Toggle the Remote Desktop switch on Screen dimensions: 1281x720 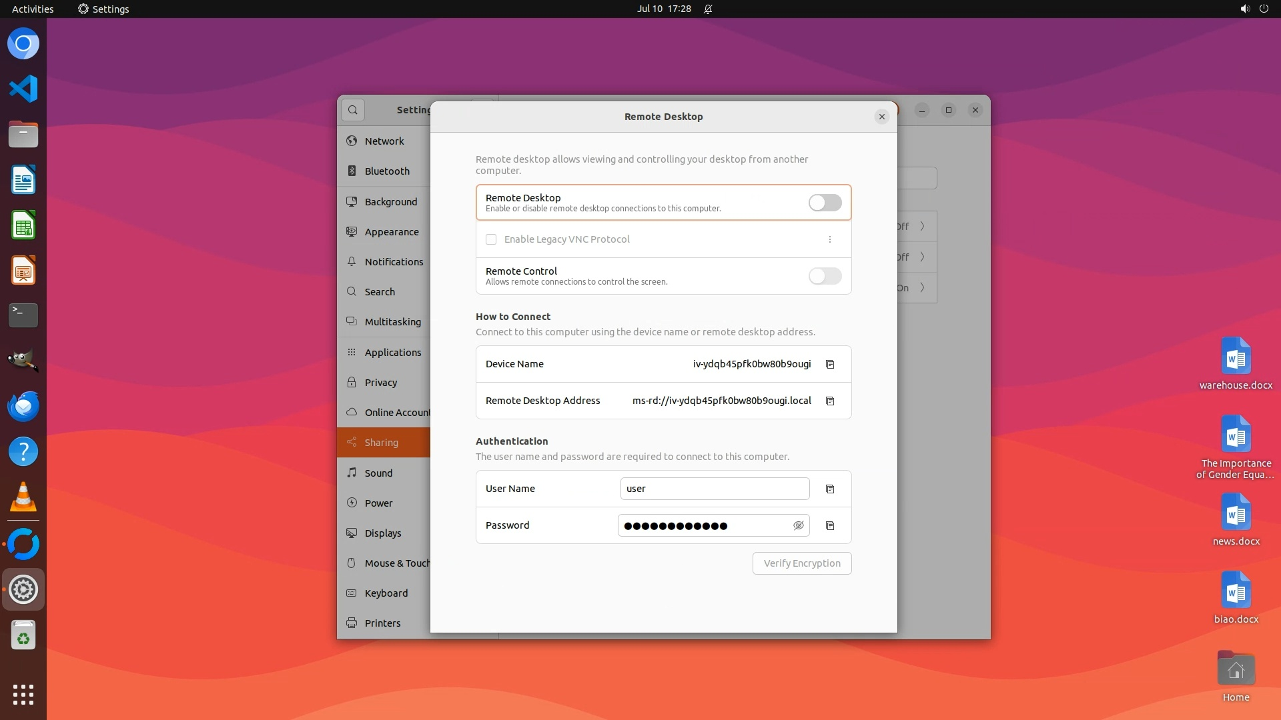coord(825,203)
